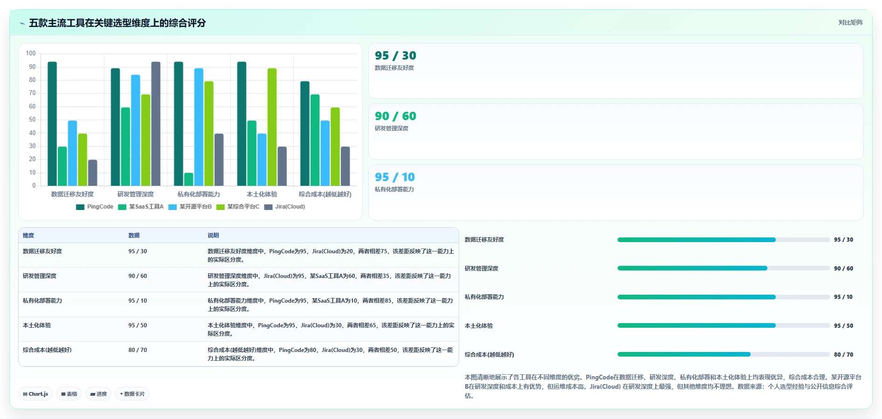Viewport: 882px width, 419px height.
Task: Click the 本土化体验 progress bar
Action: click(724, 325)
